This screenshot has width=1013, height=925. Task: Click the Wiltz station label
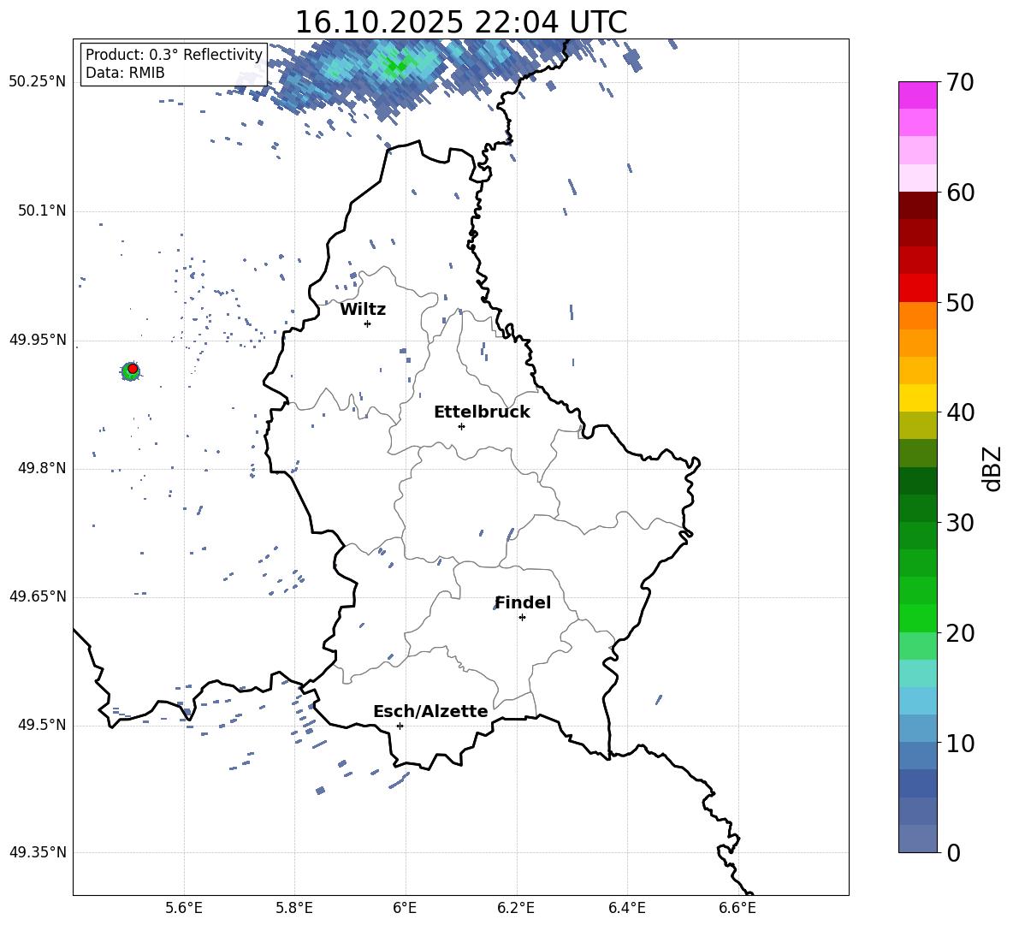coord(363,310)
